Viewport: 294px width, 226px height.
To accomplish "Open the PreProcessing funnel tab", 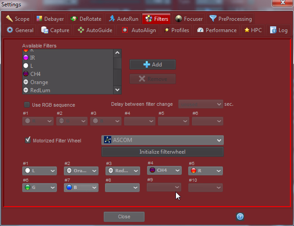I will tap(231, 19).
